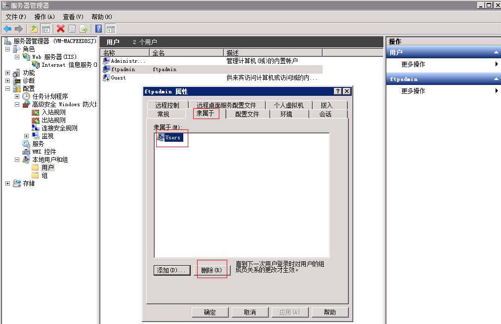Click the connection security rules icon
The width and height of the screenshot is (501, 324).
36,128
